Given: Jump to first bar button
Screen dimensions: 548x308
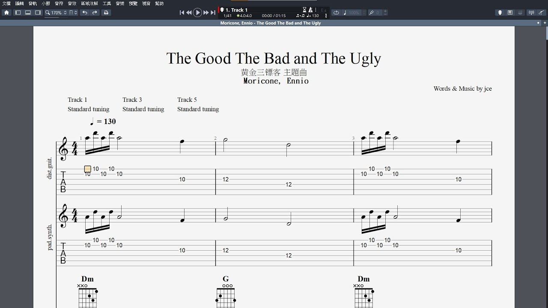Looking at the screenshot, I should point(182,13).
